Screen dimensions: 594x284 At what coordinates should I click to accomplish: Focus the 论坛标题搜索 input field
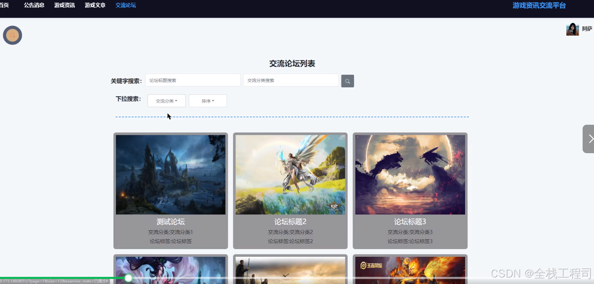[193, 80]
